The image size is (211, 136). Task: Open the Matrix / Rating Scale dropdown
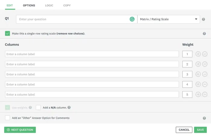click(168, 19)
